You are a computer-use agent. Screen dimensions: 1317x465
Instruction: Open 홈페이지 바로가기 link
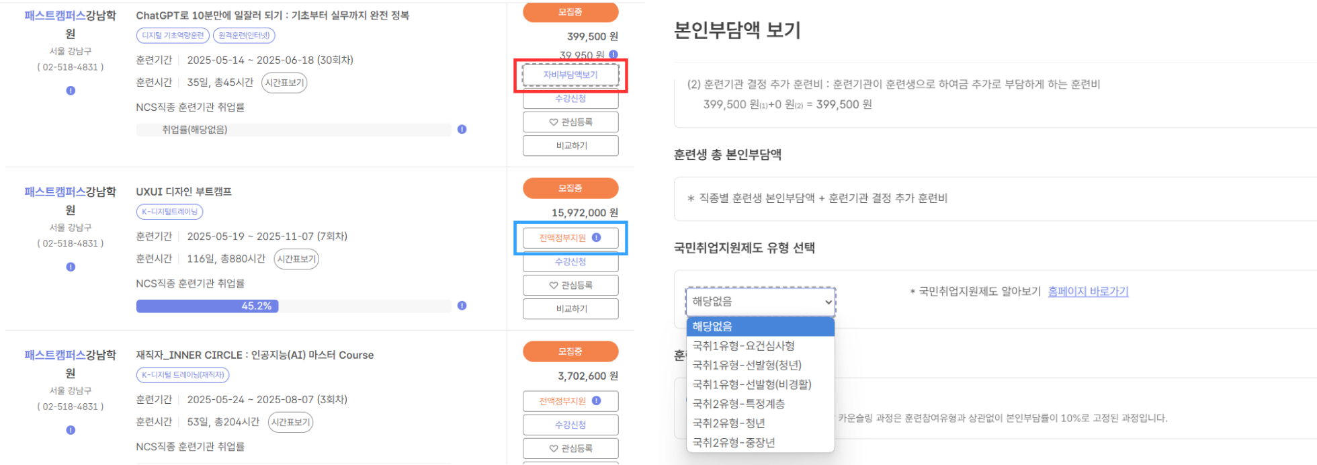point(1088,291)
